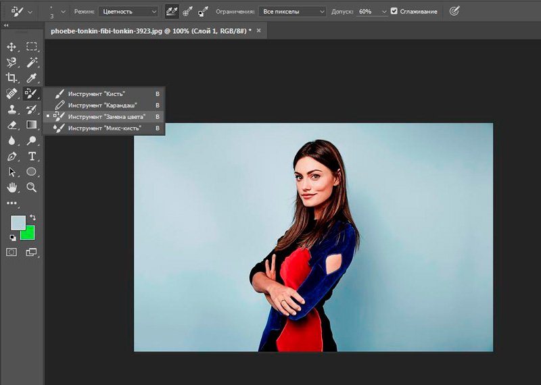
Task: Enable background swatch sampling mode
Action: [203, 11]
